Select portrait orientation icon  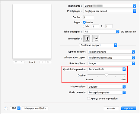coord(87,39)
